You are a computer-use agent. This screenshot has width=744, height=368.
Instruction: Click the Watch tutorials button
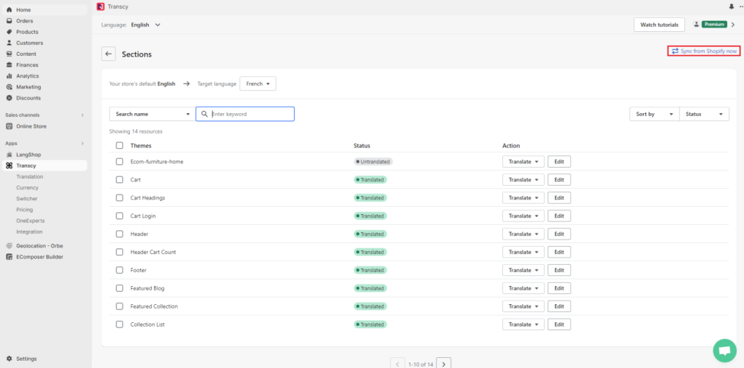[x=659, y=25]
